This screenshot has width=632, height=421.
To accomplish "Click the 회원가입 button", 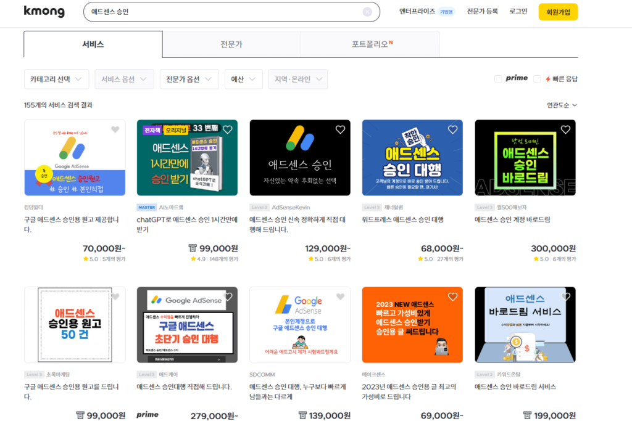I will point(558,12).
